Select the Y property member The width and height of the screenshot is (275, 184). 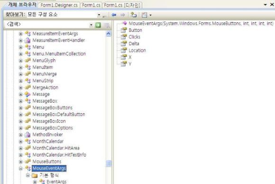(130, 64)
